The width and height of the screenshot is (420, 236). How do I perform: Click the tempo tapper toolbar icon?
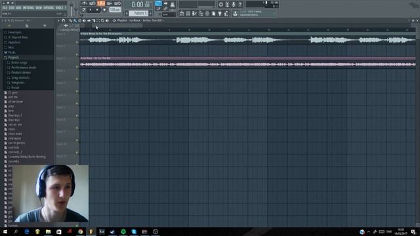tap(226, 13)
